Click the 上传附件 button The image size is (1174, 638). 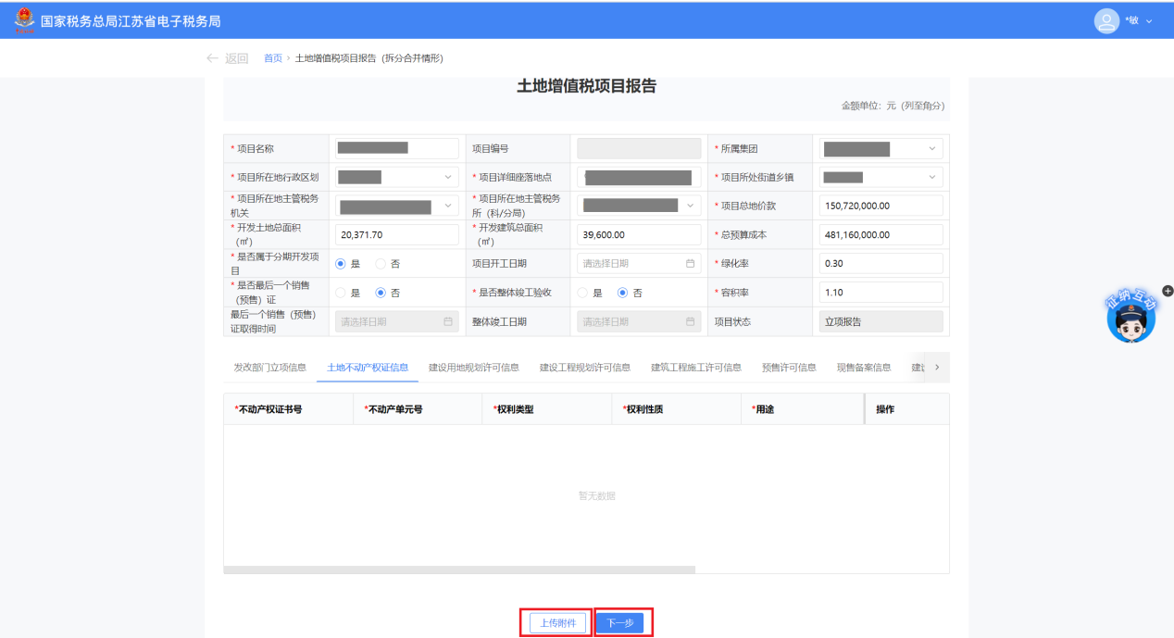558,623
